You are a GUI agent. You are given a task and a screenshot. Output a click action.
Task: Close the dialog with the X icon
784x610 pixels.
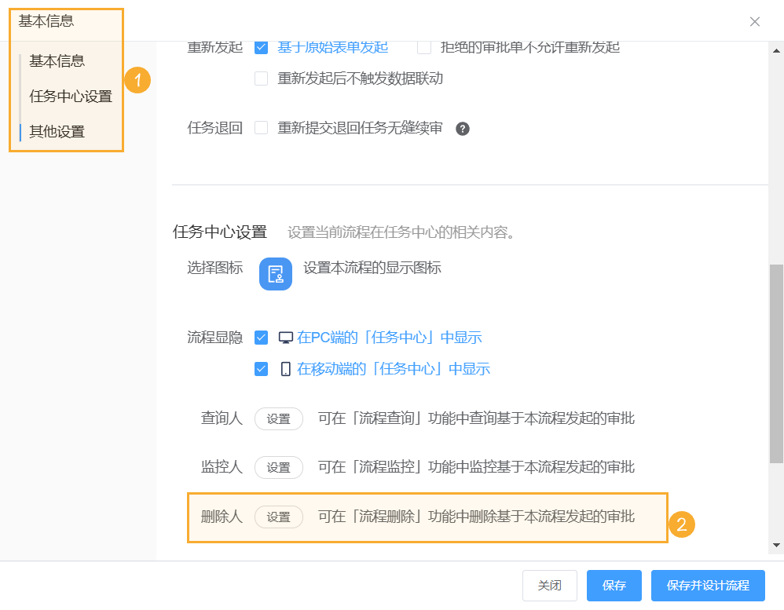point(755,22)
